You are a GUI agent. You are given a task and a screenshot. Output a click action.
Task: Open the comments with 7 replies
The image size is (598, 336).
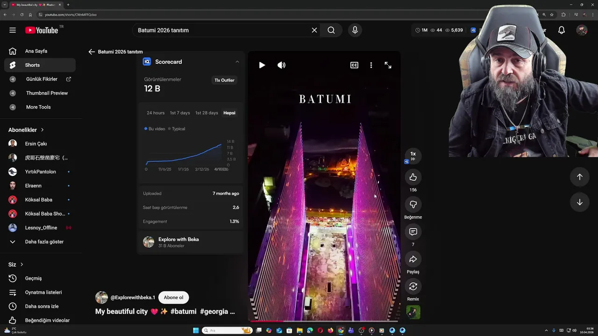(x=413, y=232)
